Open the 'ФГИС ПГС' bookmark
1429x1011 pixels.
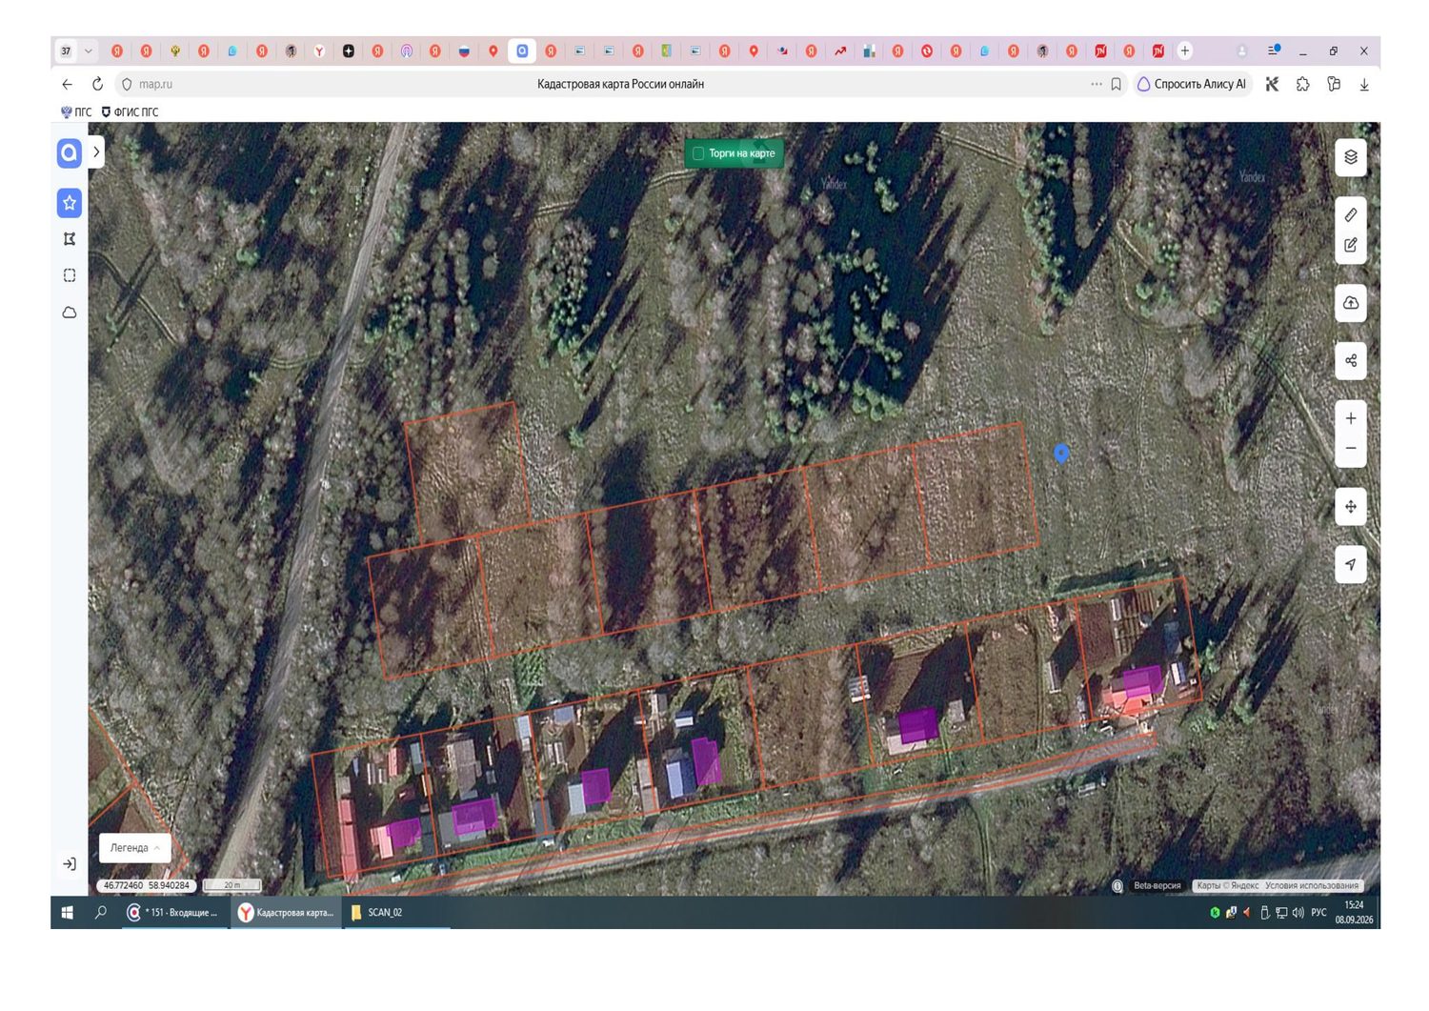click(131, 112)
